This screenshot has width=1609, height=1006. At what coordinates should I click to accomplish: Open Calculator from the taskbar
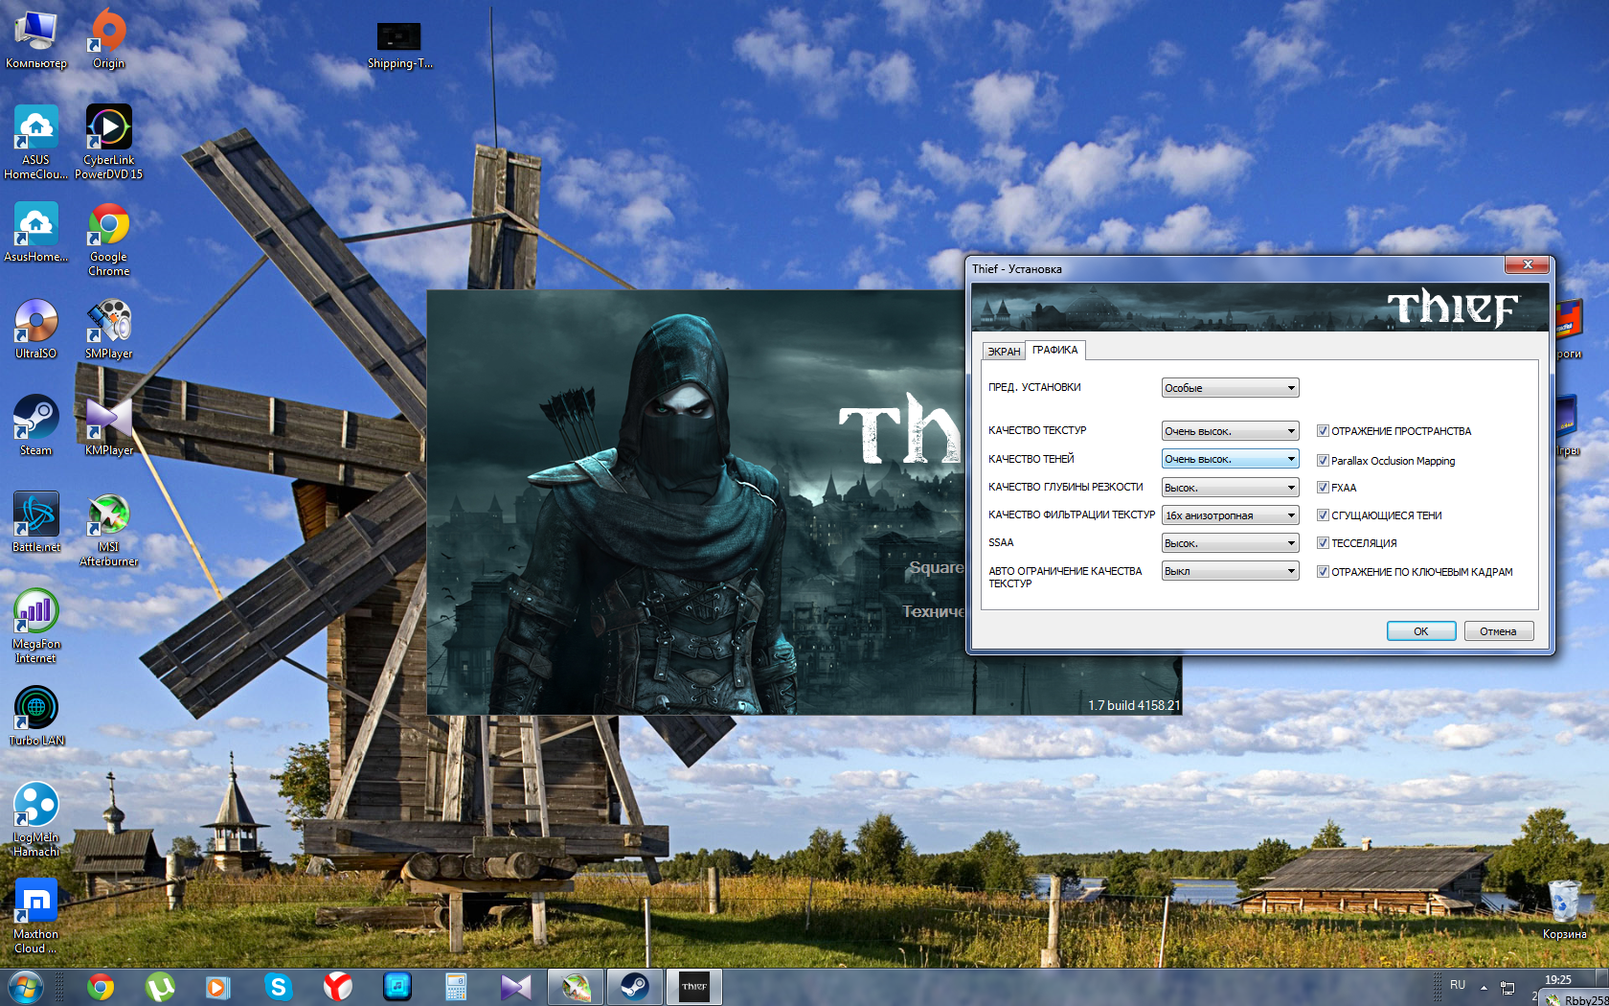[456, 987]
